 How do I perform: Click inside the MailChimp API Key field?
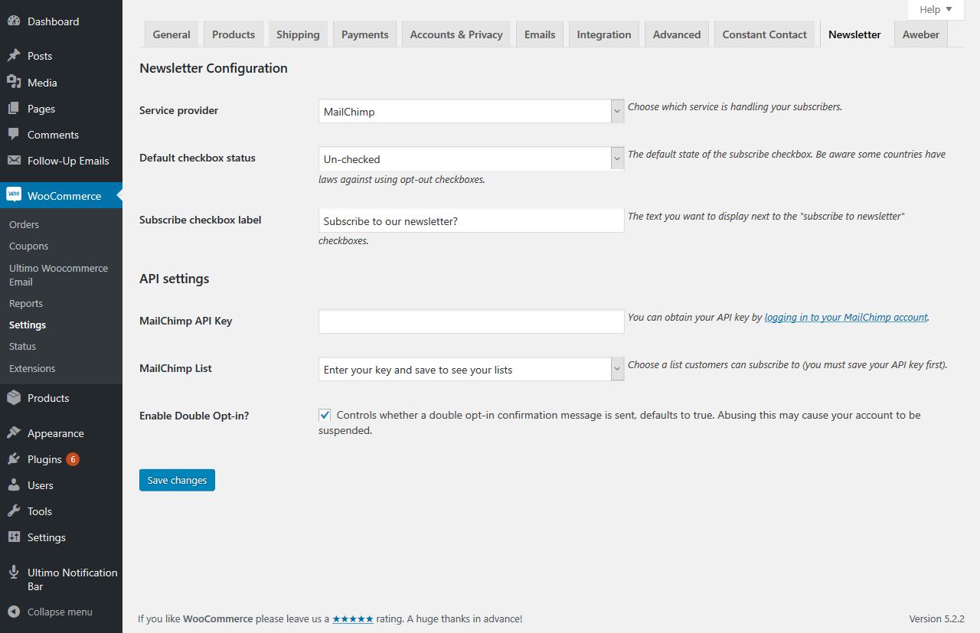point(471,321)
